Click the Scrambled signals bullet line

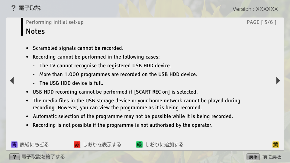click(78, 48)
